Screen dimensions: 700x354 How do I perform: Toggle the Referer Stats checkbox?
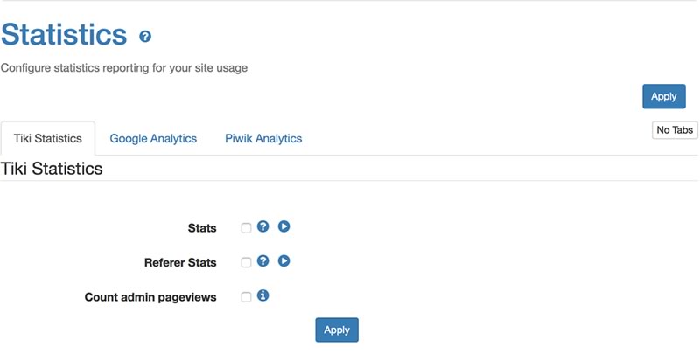tap(246, 262)
